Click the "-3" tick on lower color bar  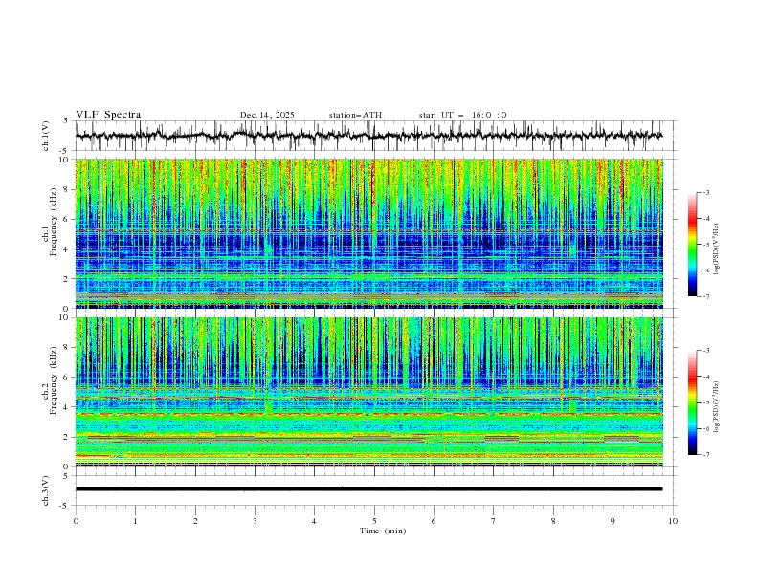[x=705, y=351]
